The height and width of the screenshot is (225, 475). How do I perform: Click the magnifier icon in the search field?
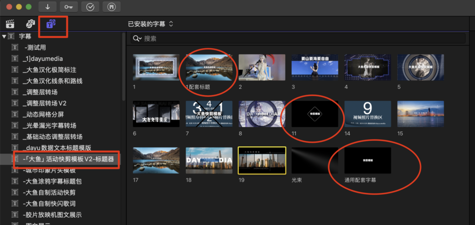click(x=137, y=39)
